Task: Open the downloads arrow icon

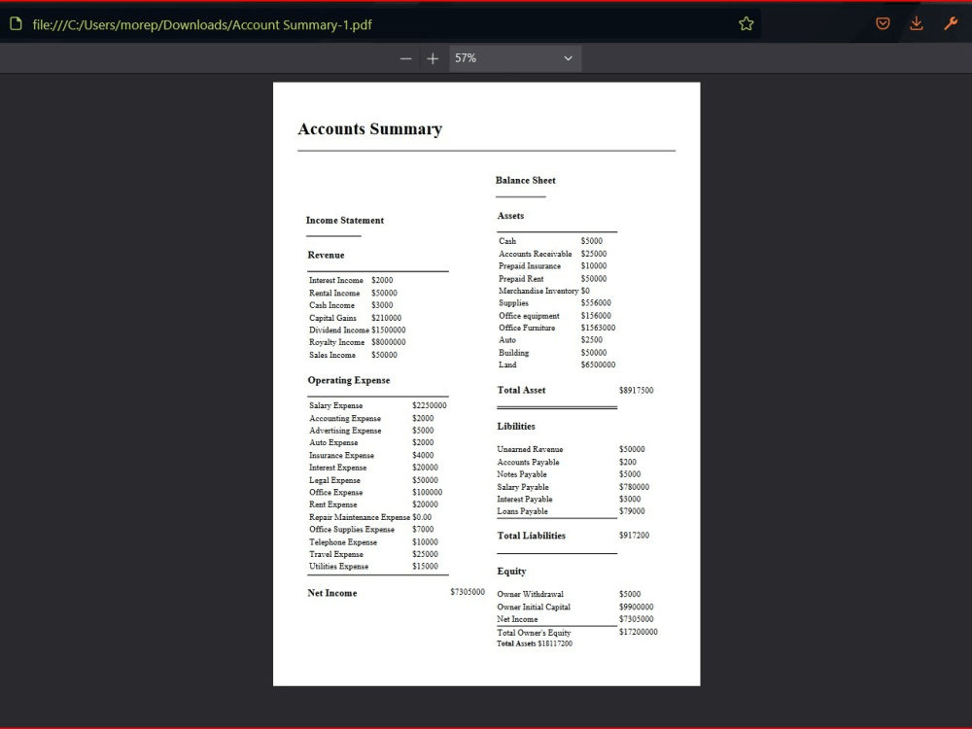Action: (x=917, y=24)
